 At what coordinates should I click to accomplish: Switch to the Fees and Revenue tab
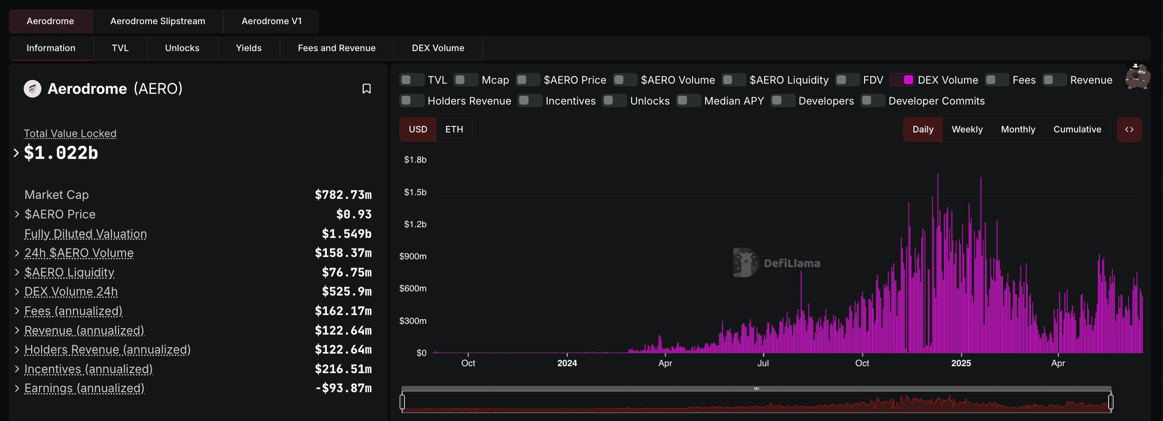[337, 48]
